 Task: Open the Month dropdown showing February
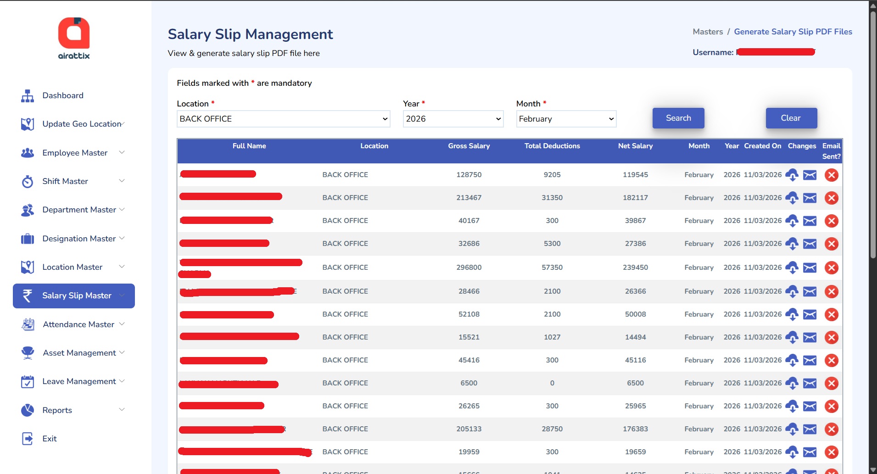tap(566, 119)
